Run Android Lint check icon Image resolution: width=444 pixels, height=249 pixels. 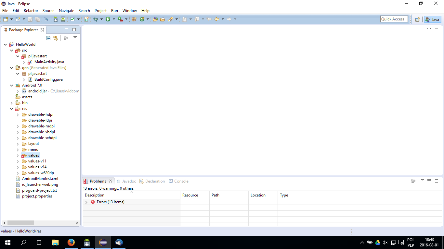[x=72, y=19]
